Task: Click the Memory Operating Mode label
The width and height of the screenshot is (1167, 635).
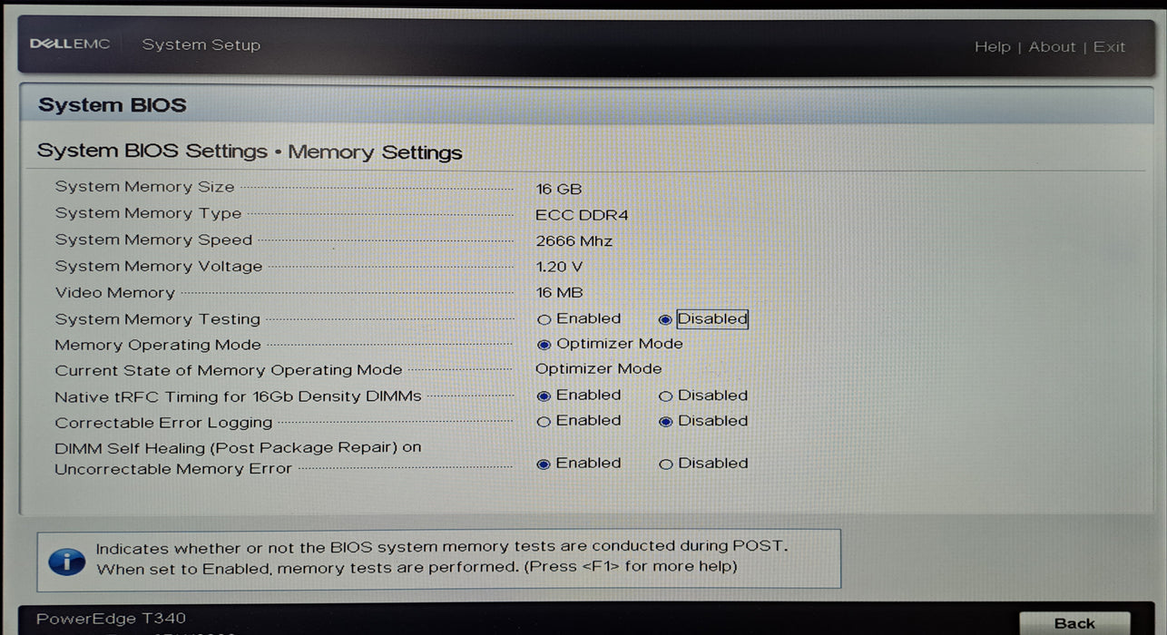Action: [158, 345]
